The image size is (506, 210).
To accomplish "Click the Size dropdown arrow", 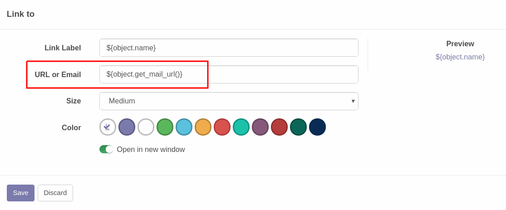I will click(353, 101).
